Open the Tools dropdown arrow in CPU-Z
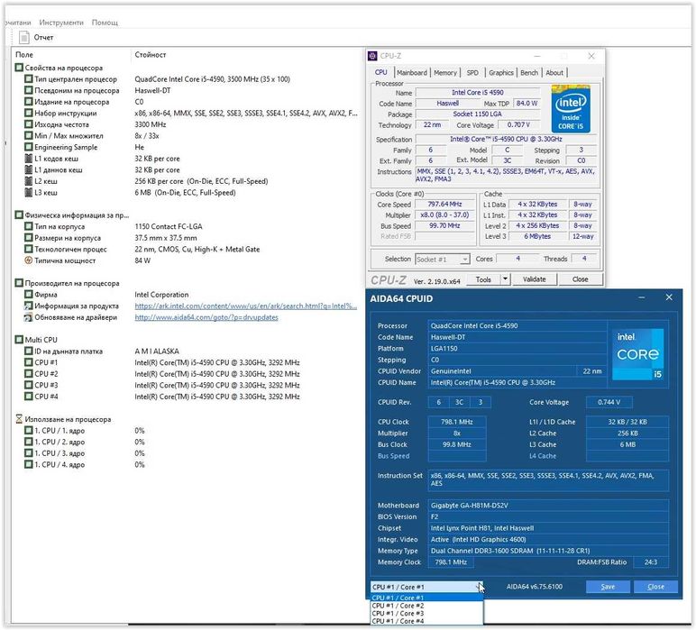 [x=505, y=279]
